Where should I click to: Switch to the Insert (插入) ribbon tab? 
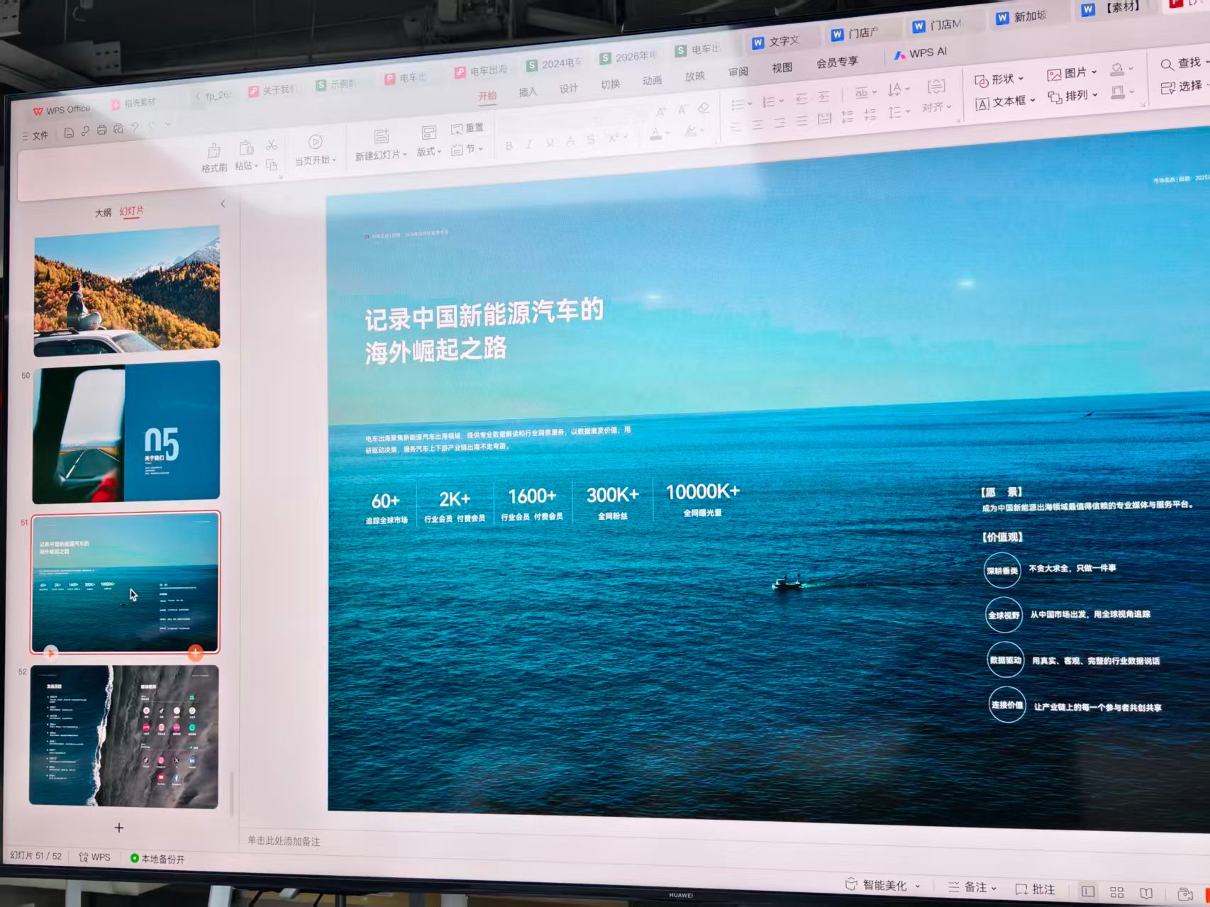pyautogui.click(x=528, y=92)
